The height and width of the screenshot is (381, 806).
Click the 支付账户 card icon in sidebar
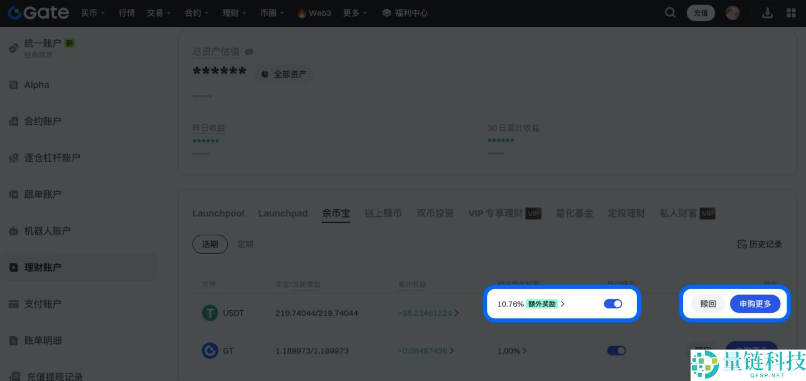pyautogui.click(x=14, y=304)
